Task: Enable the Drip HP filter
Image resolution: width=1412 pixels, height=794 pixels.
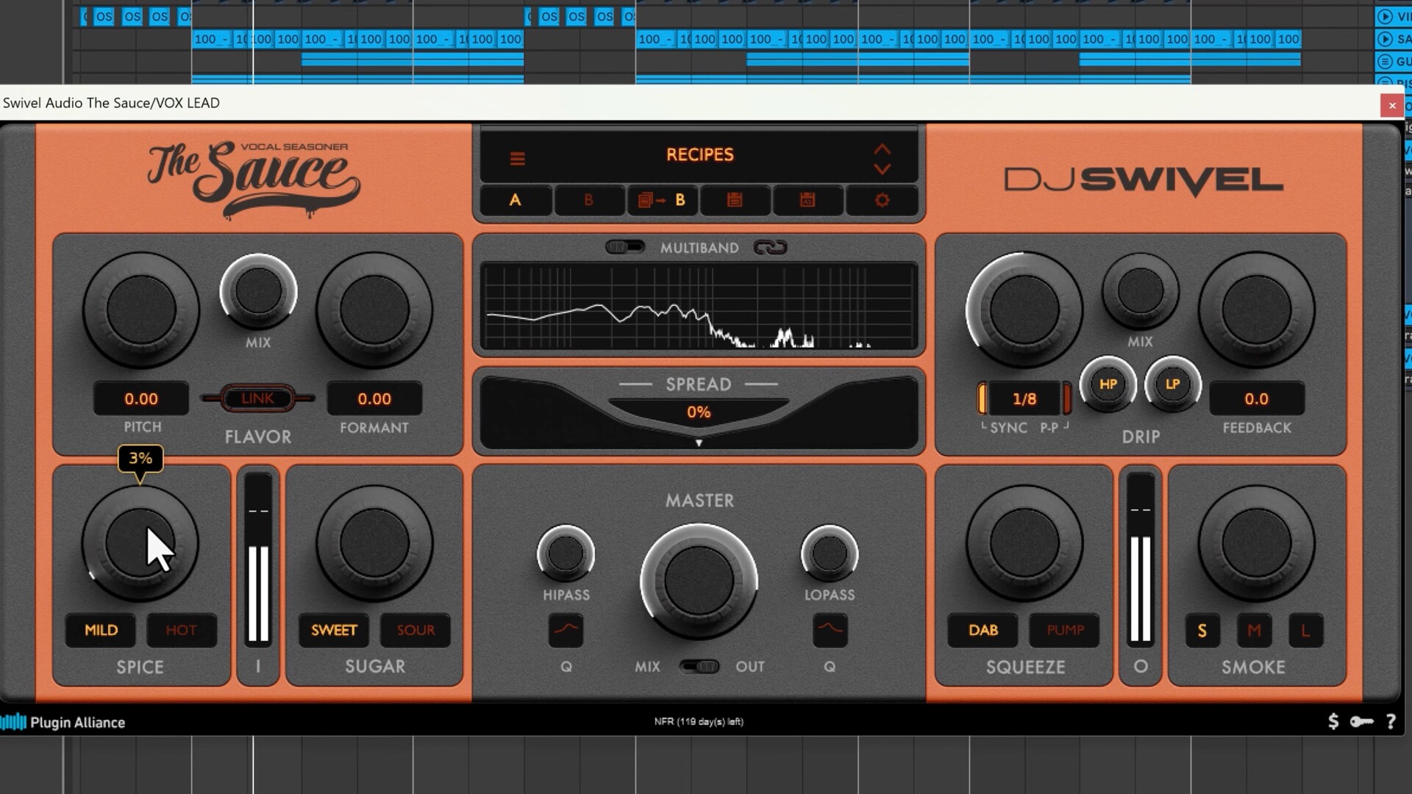Action: coord(1108,385)
